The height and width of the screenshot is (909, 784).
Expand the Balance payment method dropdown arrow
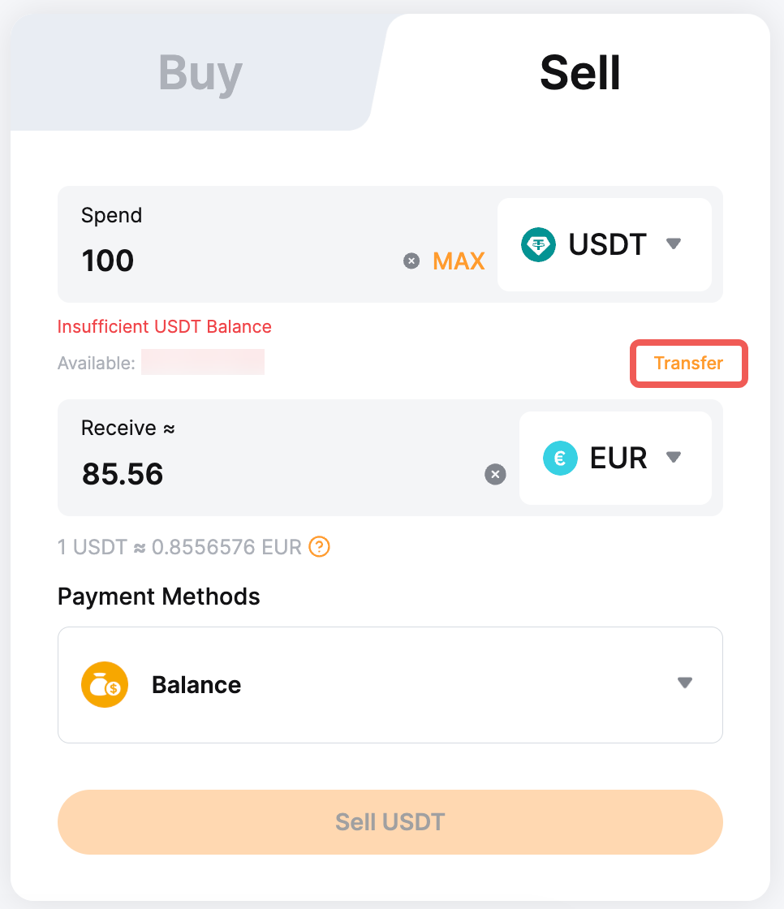685,683
